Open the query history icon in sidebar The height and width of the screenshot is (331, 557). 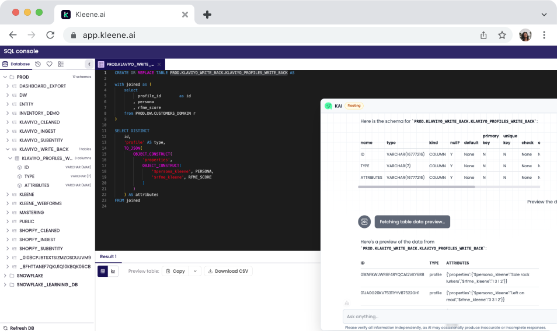point(37,64)
